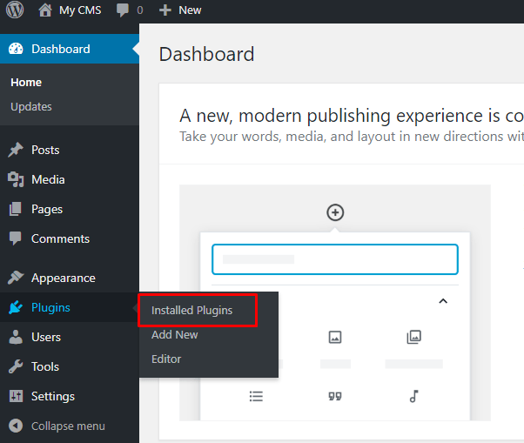The width and height of the screenshot is (524, 443).
Task: Click the WordPress logo icon
Action: [x=15, y=10]
